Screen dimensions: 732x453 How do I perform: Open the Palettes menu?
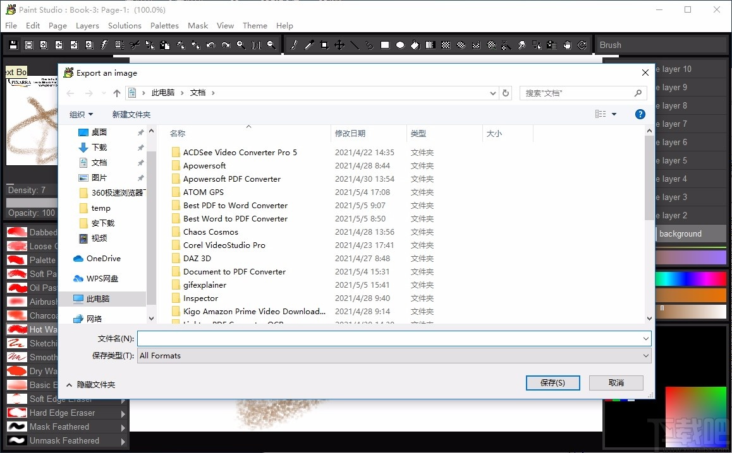[x=164, y=26]
